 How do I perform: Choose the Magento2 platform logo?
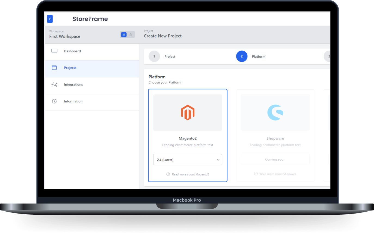(x=188, y=112)
